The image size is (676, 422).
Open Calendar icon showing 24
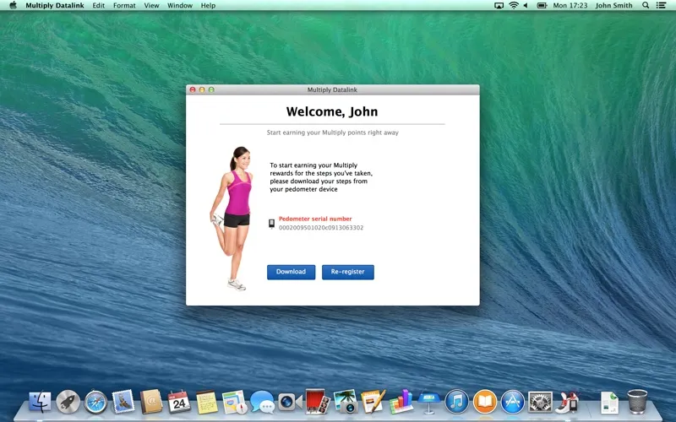click(x=179, y=402)
